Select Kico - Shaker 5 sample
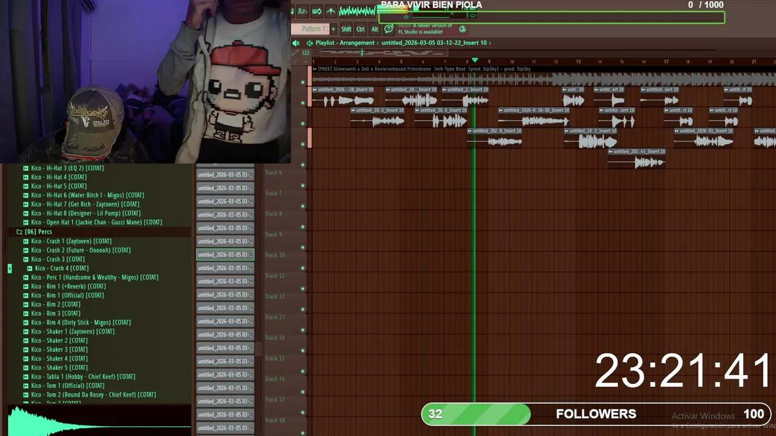The height and width of the screenshot is (436, 776). (x=59, y=368)
